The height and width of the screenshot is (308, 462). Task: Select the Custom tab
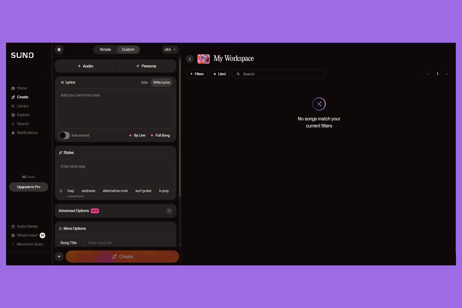coord(128,50)
